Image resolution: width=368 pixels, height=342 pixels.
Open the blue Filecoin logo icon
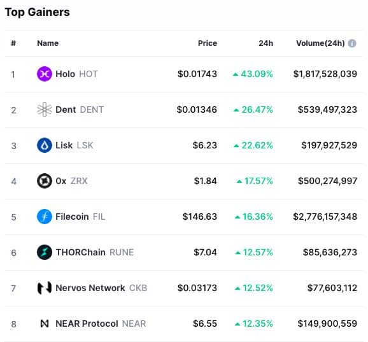45,217
